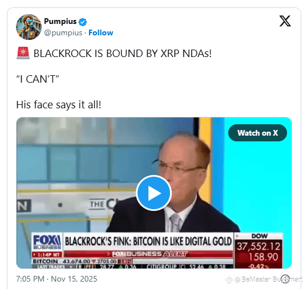Click the DOW 37,552.12 ticker box
The image size is (307, 289).
(259, 251)
